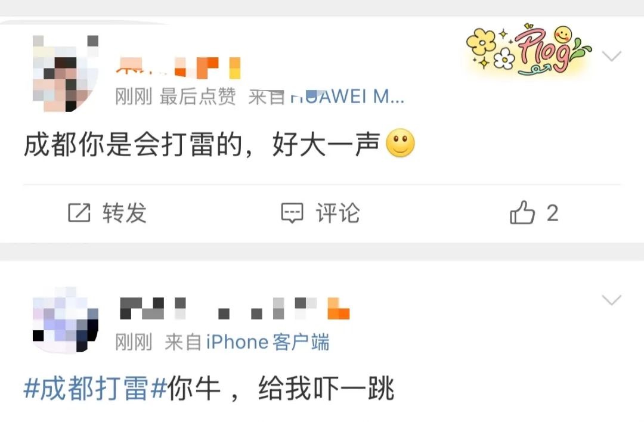Click the comment (评论) speech bubble icon
Screen dimensions: 644x422
[x=292, y=213]
